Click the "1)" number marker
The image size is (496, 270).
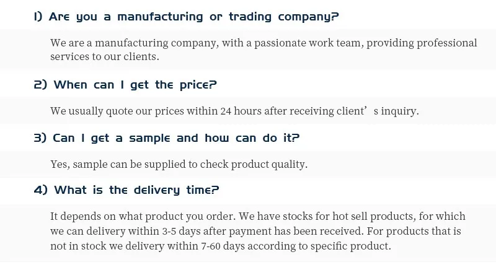(38, 17)
